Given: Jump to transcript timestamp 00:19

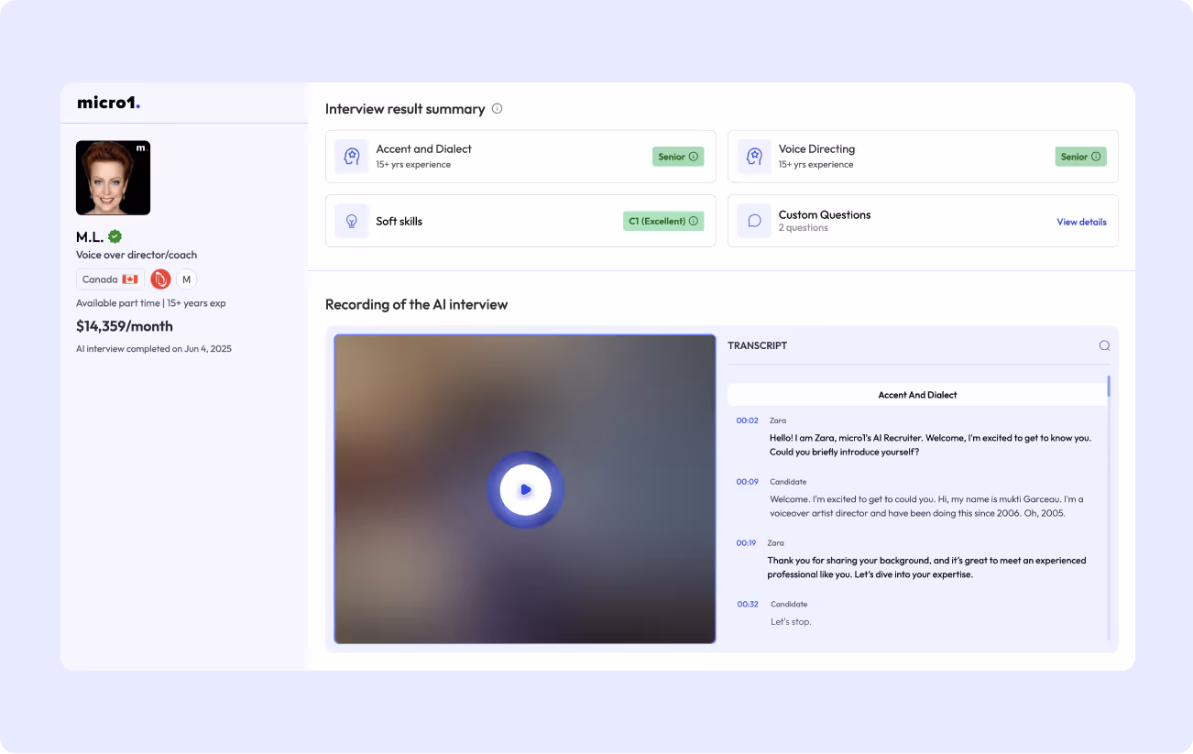Looking at the screenshot, I should 747,543.
